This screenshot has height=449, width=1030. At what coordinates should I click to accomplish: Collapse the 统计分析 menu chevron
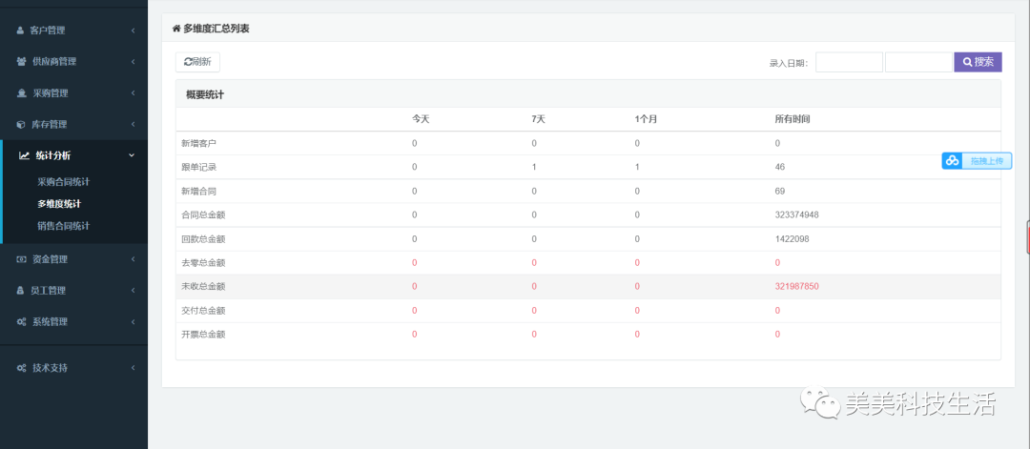[132, 155]
